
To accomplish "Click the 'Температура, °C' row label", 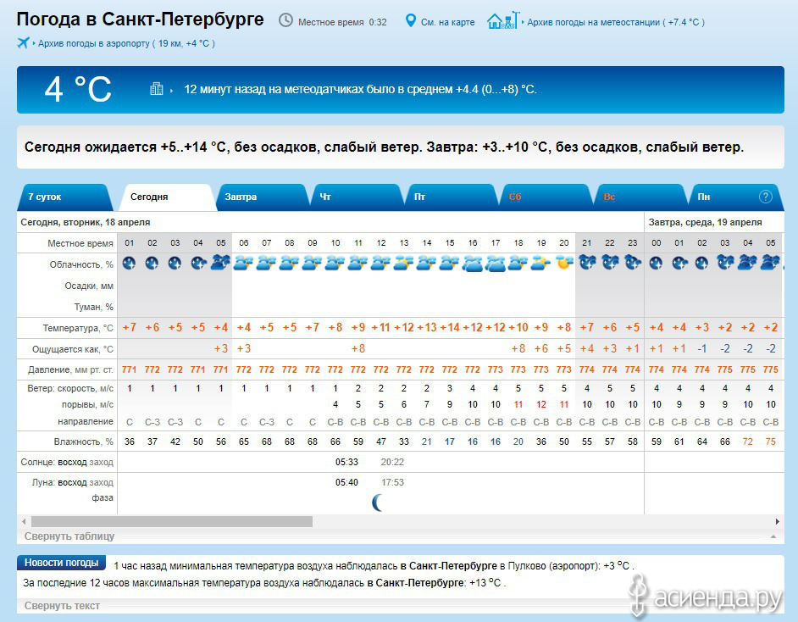I will pos(78,328).
